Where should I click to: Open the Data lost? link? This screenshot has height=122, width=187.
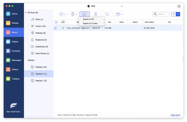175,115
